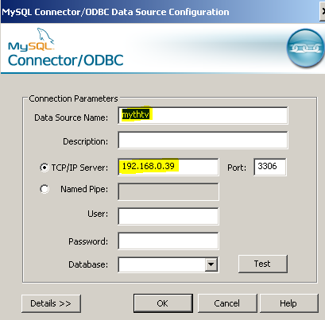This screenshot has width=325, height=320.
Task: Select the TCP/IP Server radio button
Action: point(44,168)
